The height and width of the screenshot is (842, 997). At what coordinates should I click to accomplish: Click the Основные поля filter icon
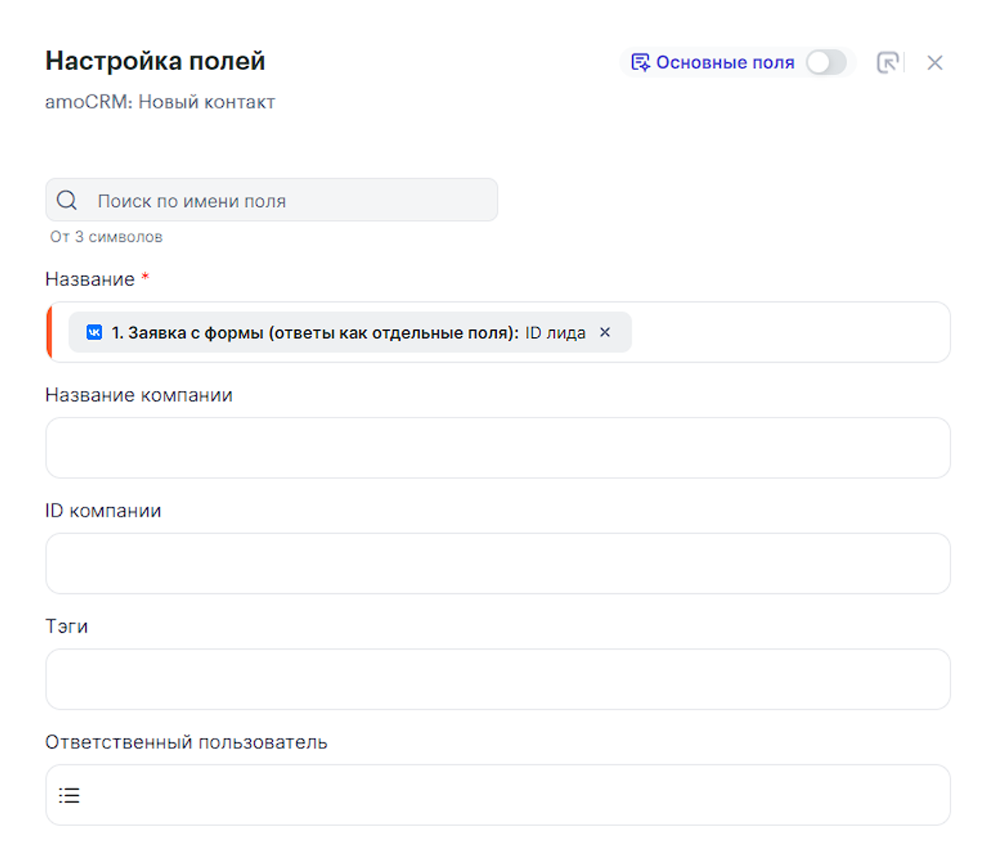coord(640,62)
